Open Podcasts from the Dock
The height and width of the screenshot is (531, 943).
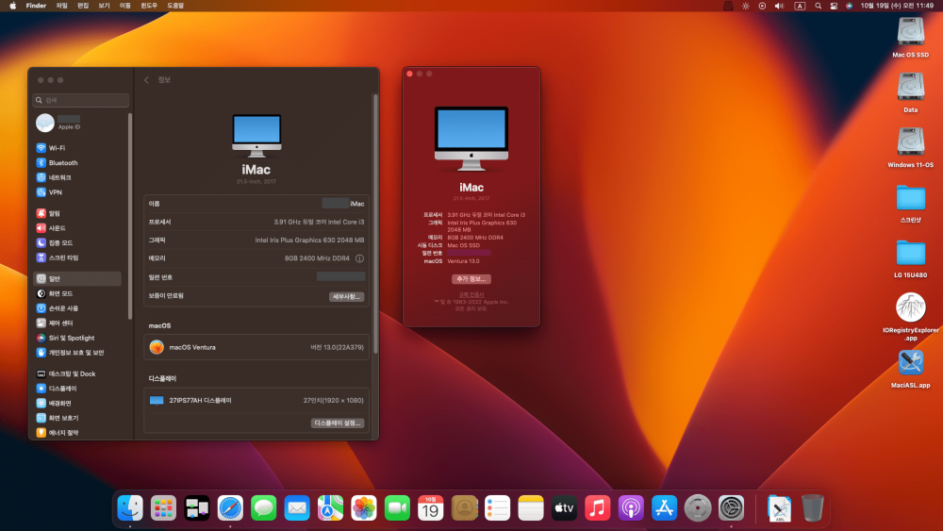[x=631, y=508]
